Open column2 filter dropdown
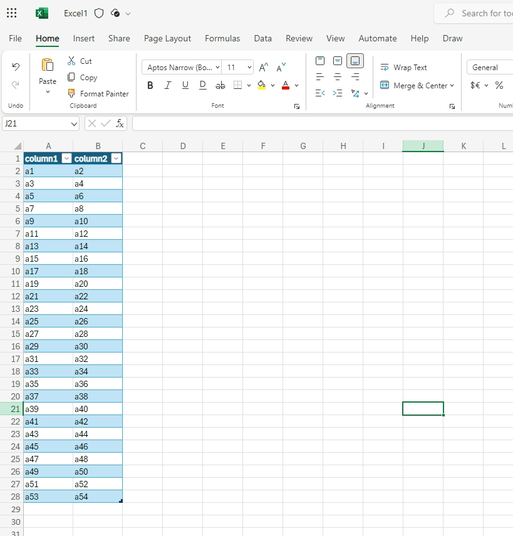 coord(117,158)
